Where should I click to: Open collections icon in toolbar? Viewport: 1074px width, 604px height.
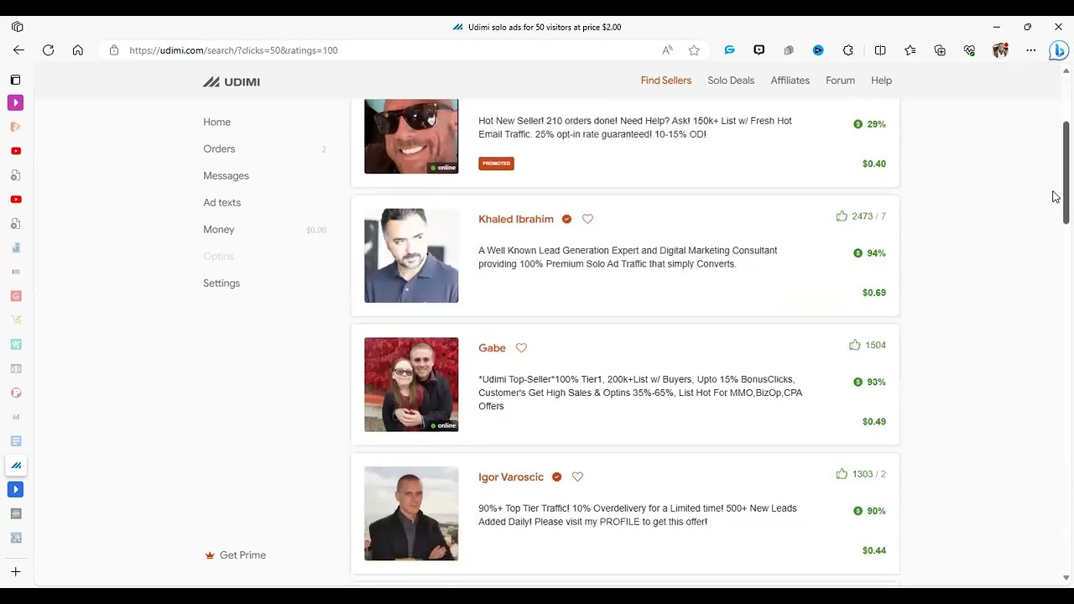click(x=940, y=50)
